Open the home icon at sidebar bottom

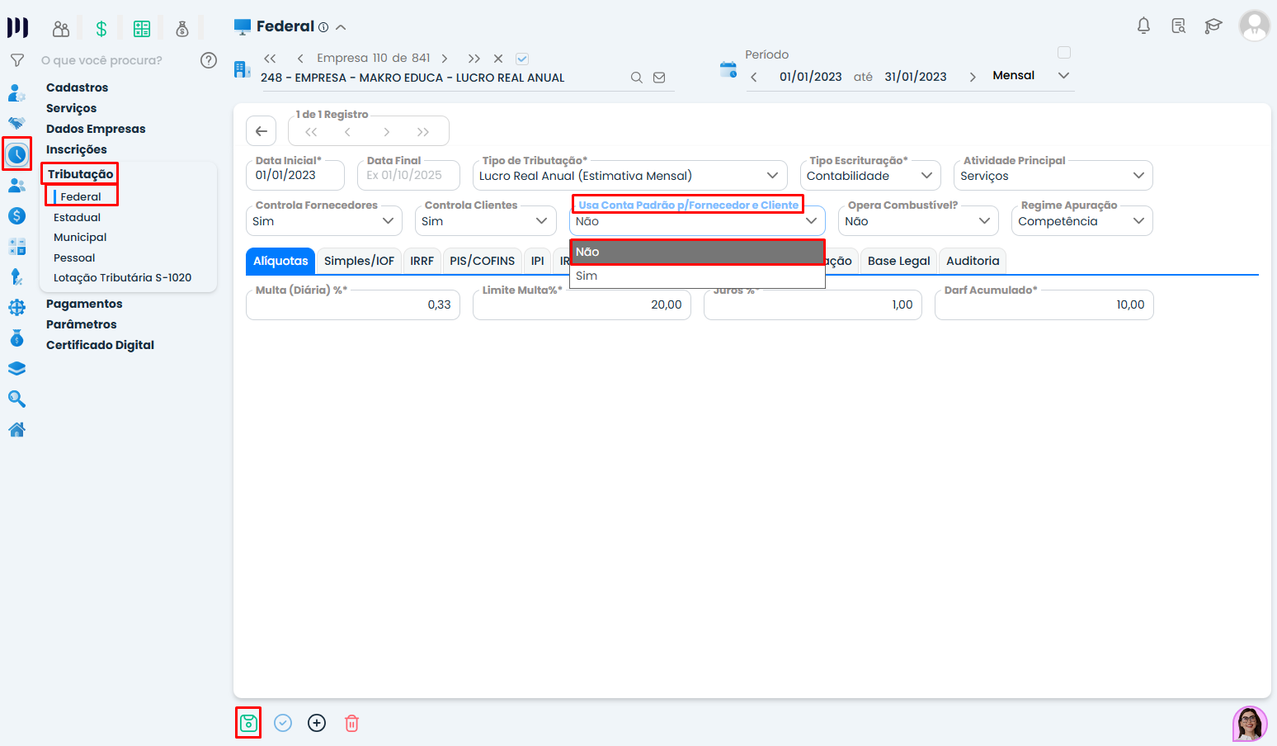[x=16, y=429]
